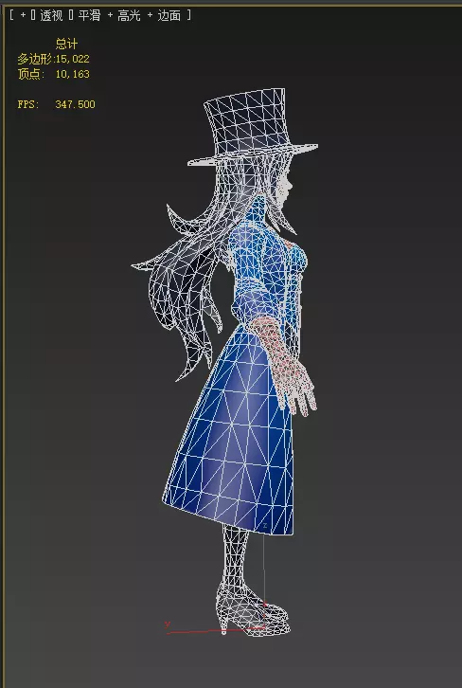Open the 透视 perspective view menu
462x688 pixels.
[x=51, y=15]
